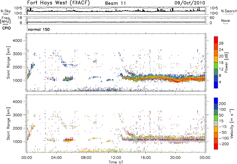
Task: Pick the bottom red segment of Velocity colorbar
Action: 216,147
